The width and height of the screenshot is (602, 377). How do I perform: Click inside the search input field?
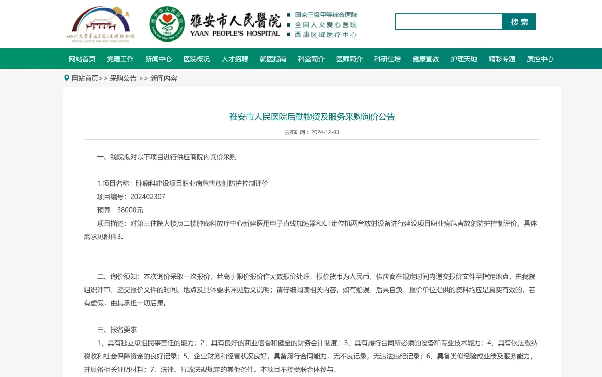point(448,21)
